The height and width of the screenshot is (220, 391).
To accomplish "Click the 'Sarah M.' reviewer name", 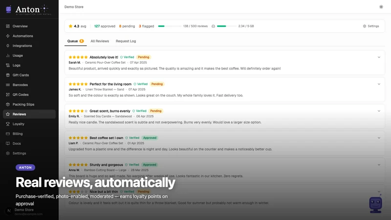I will (x=75, y=63).
